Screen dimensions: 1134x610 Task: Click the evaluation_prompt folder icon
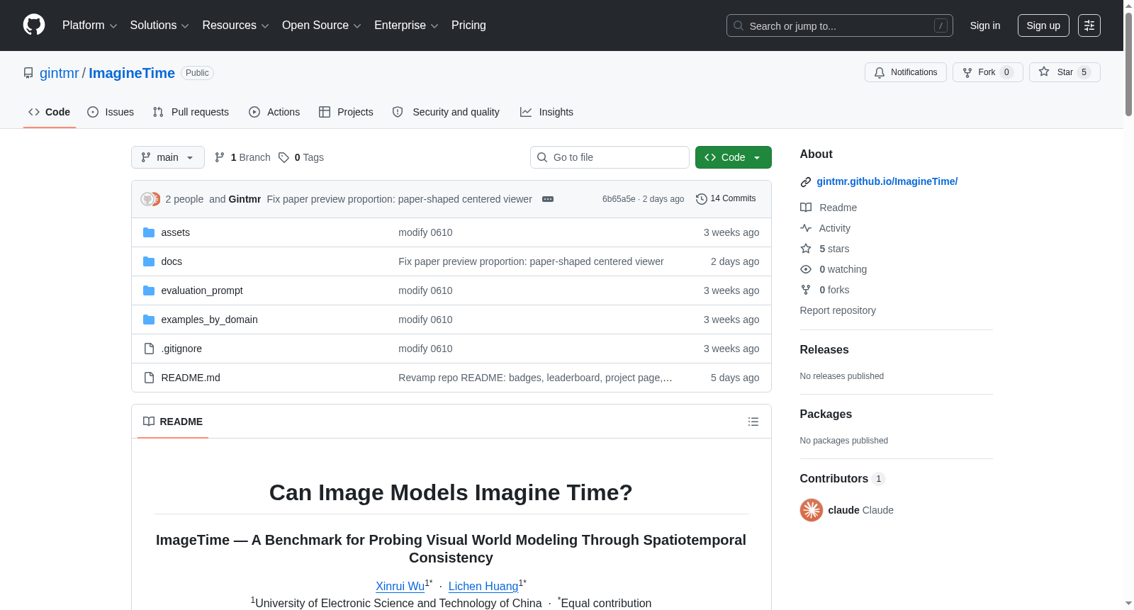149,290
